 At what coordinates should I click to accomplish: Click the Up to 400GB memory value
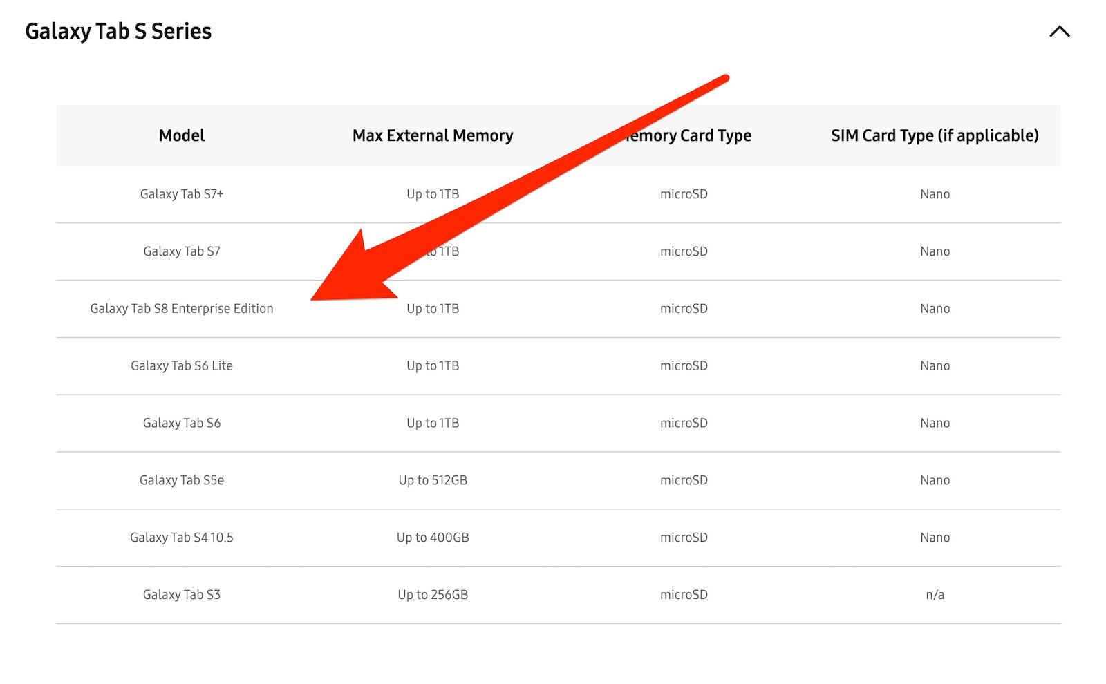433,538
